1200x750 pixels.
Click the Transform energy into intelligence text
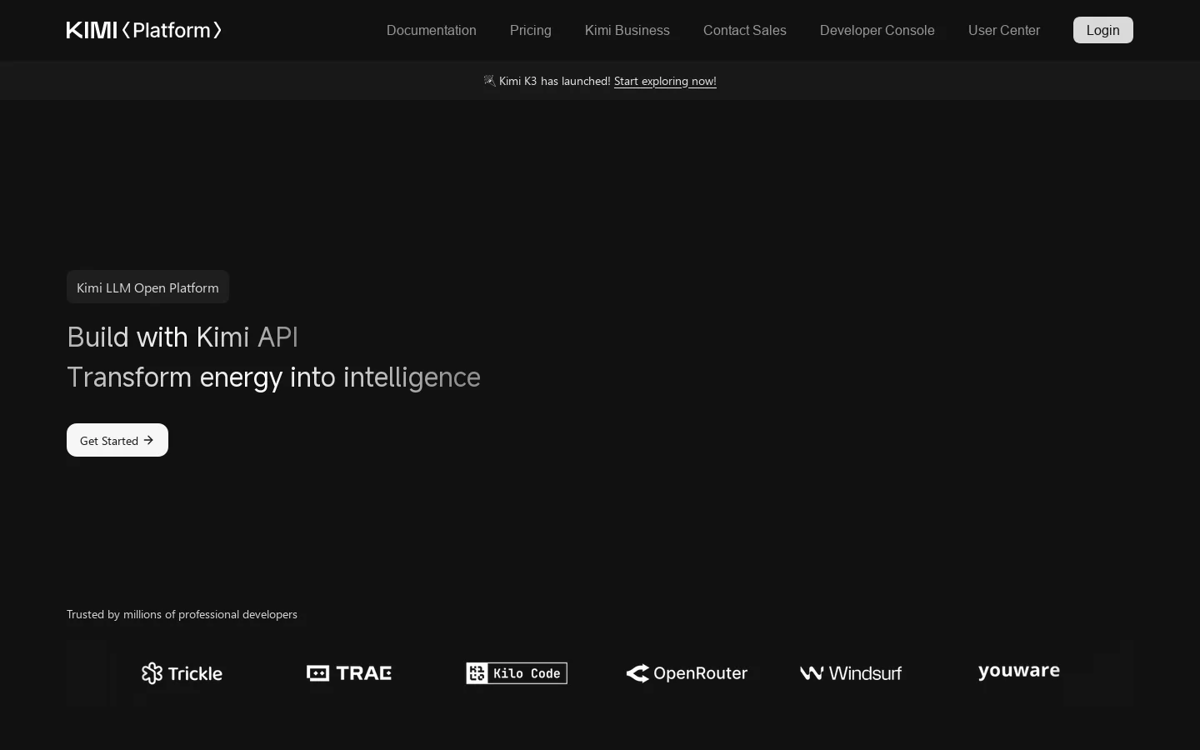click(273, 377)
